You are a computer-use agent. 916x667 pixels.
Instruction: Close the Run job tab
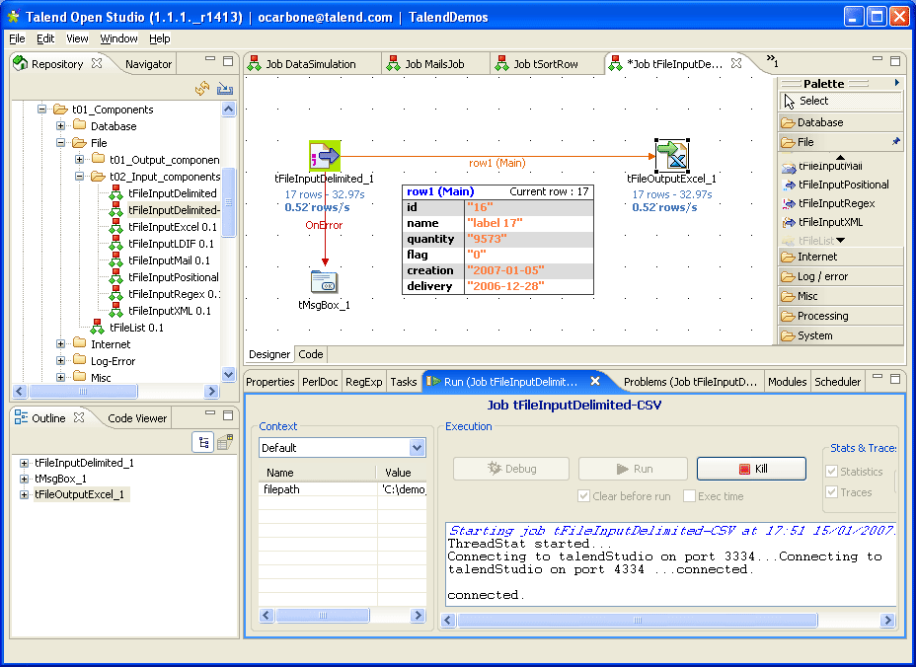(x=595, y=381)
